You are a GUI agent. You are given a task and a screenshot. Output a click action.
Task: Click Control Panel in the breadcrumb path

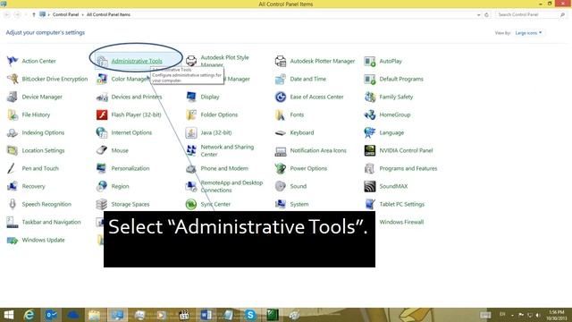tap(65, 14)
